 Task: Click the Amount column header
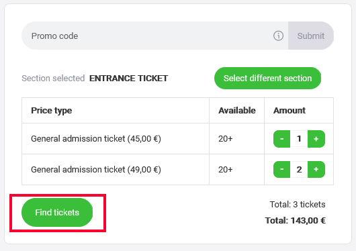290,111
